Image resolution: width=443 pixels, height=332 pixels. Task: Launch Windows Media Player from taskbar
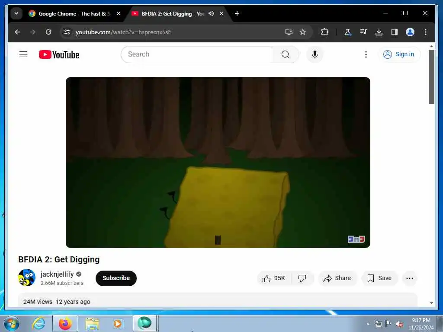tap(118, 324)
